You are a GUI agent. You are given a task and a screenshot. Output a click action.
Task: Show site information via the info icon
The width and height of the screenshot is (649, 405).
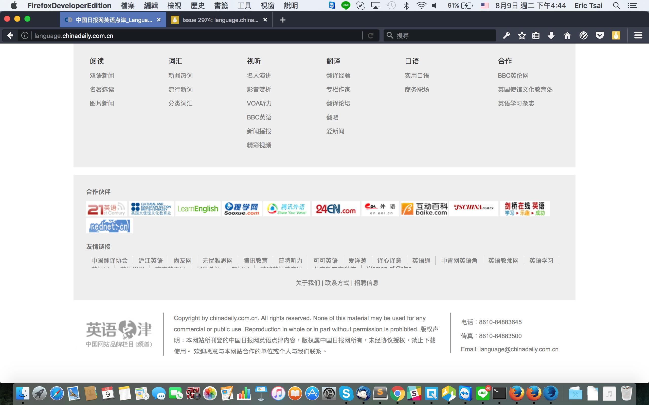[x=25, y=35]
